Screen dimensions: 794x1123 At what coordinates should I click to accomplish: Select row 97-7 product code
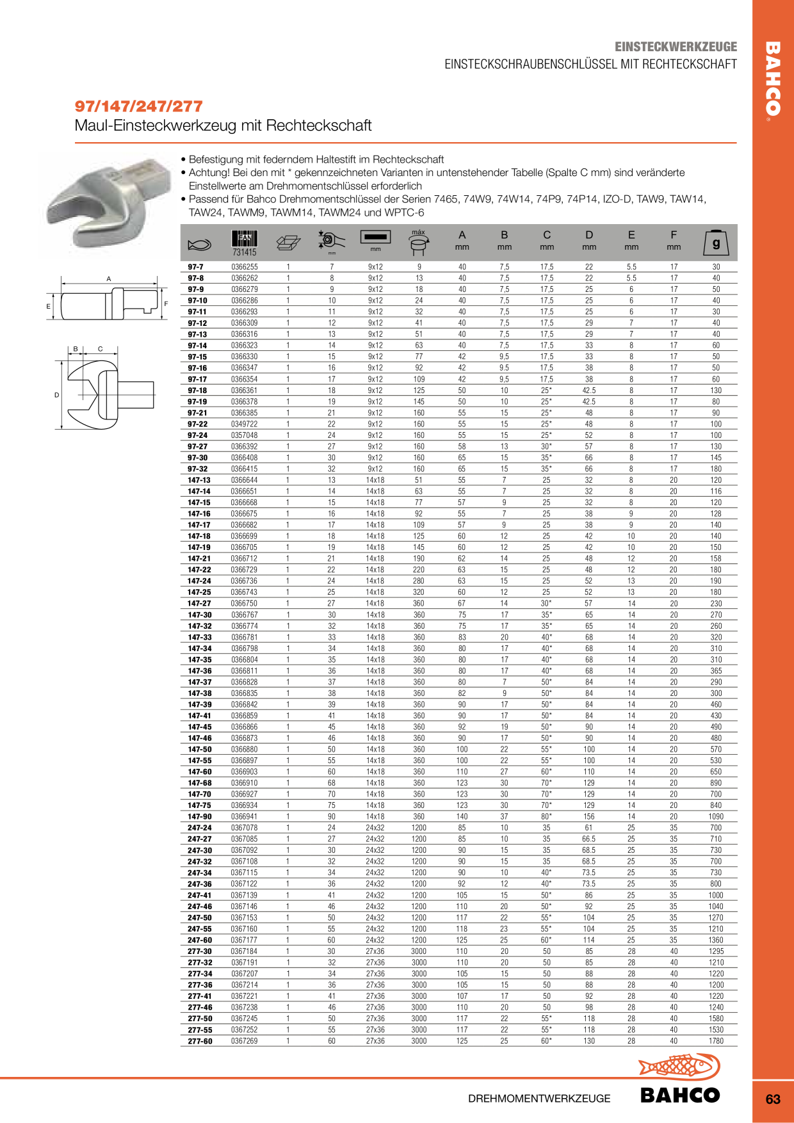195,267
